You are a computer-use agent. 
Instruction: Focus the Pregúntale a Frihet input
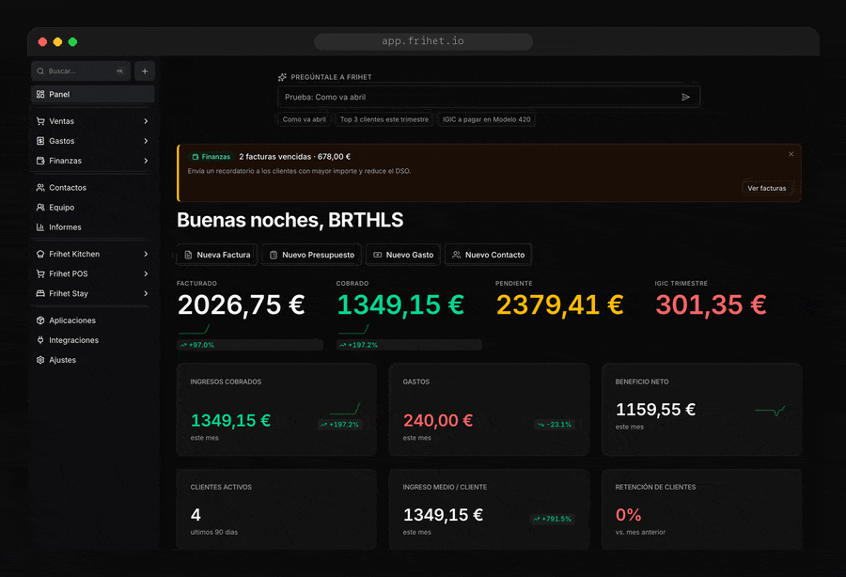point(489,97)
